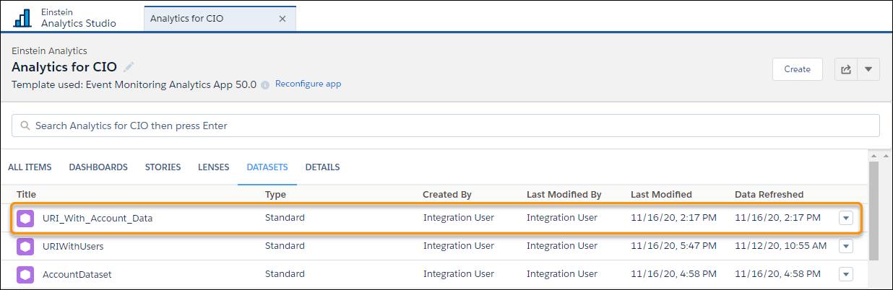Sort by the Type column header

275,194
